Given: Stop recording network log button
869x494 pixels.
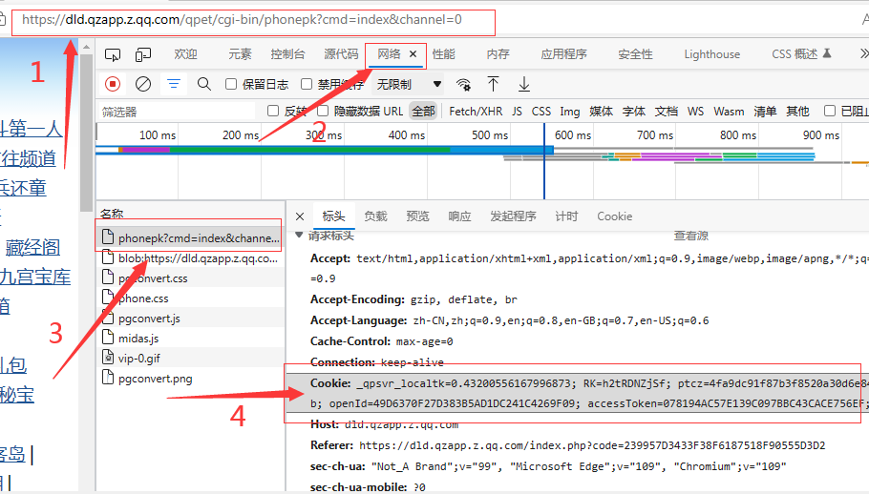Looking at the screenshot, I should [113, 84].
